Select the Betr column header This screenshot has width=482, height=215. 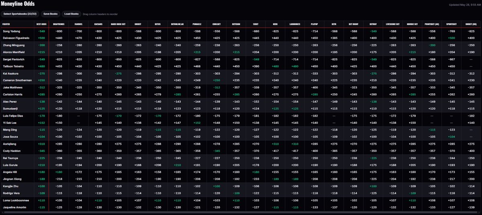(334, 24)
